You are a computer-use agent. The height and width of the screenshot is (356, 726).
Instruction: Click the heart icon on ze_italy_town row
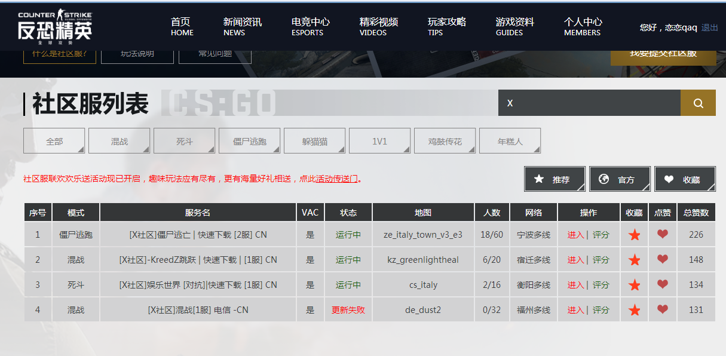tap(662, 235)
